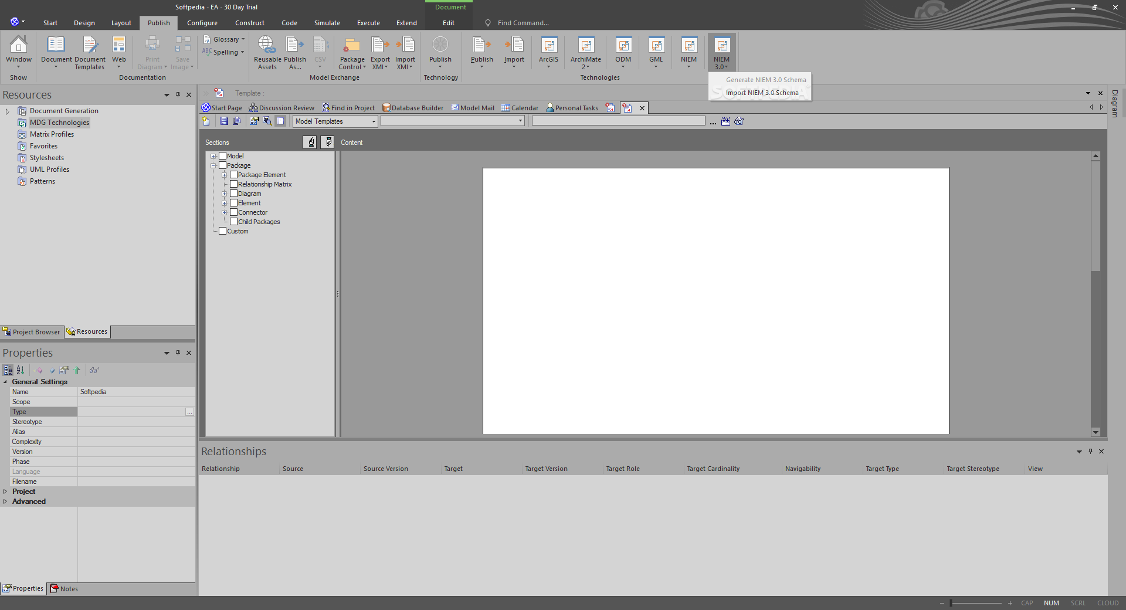Expand the Document Generation tree node
Viewport: 1126px width, 610px height.
7,111
